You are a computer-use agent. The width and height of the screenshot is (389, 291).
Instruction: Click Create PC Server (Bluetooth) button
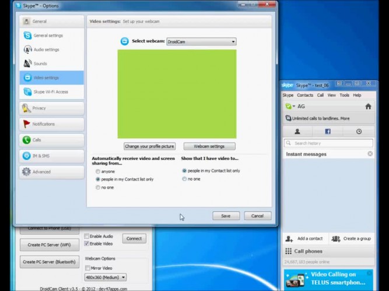[50, 262]
